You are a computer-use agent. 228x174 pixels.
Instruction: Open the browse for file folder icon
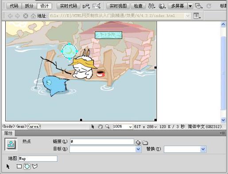point(145,143)
